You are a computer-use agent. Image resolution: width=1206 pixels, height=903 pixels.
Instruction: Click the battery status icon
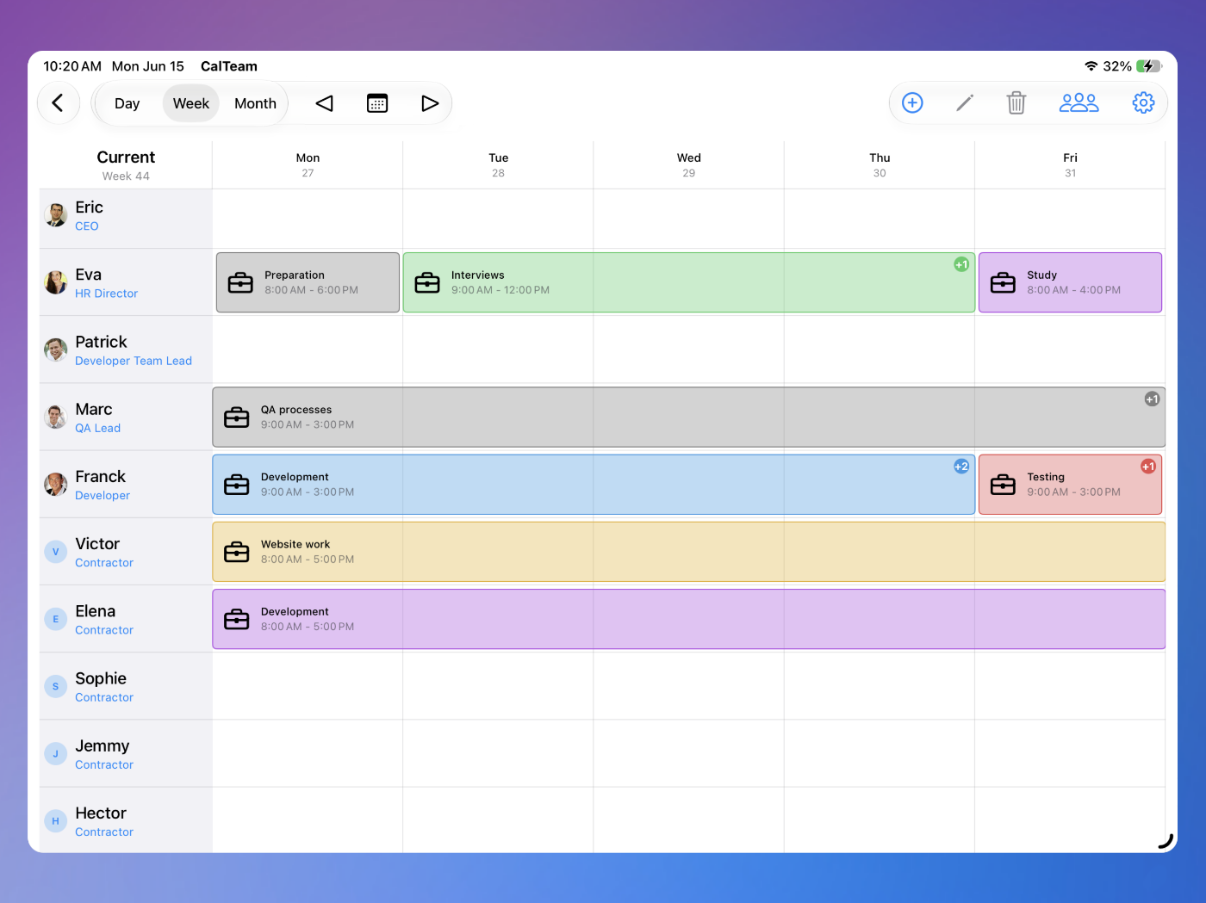point(1149,66)
